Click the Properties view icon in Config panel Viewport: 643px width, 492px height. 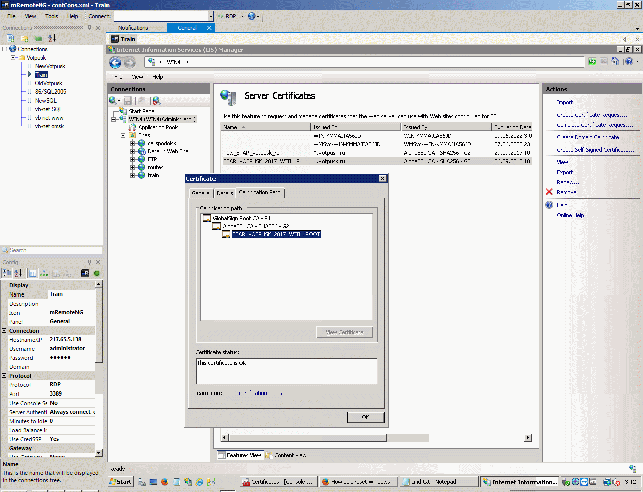(32, 273)
